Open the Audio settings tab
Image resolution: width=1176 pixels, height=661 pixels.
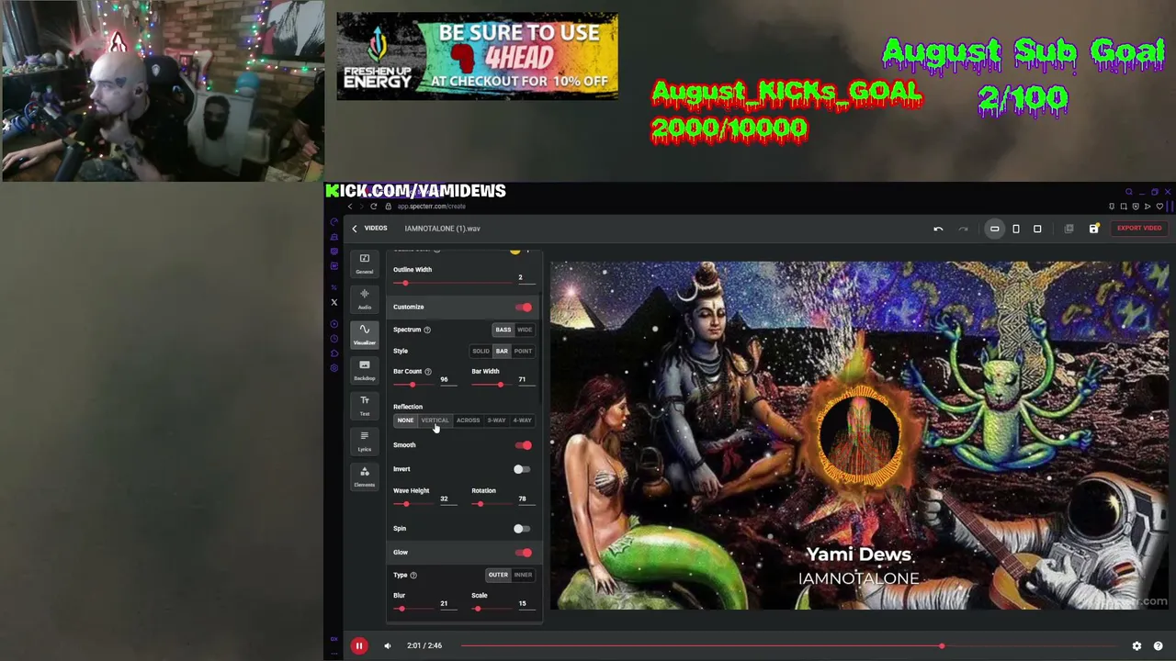(x=365, y=299)
